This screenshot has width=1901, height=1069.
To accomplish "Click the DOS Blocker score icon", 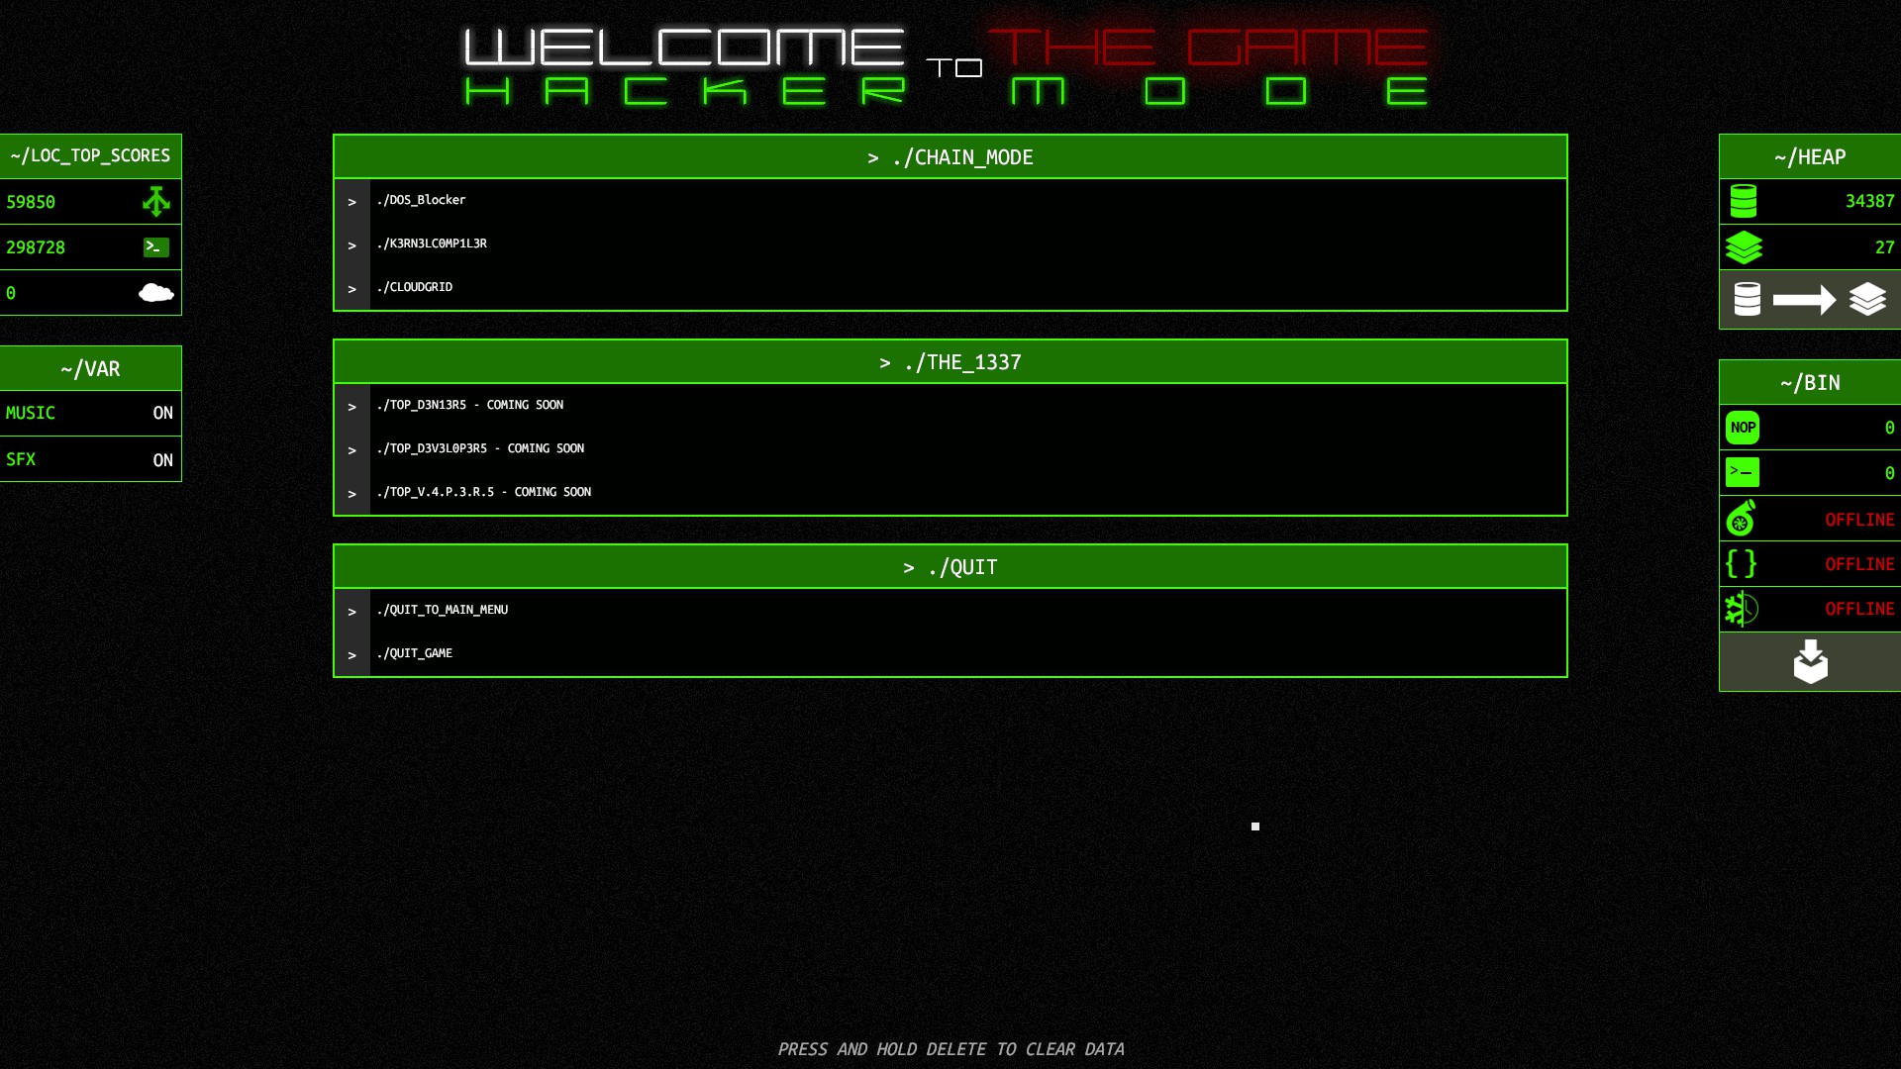I will 155,202.
